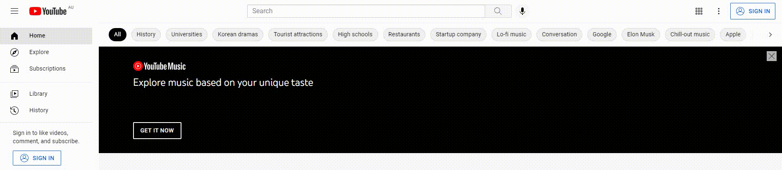Screen dimensions: 782x170
Task: Select the Universities filter chip
Action: point(186,35)
